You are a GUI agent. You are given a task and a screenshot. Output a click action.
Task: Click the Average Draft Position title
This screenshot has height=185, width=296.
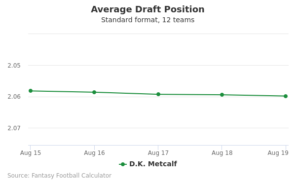(148, 9)
